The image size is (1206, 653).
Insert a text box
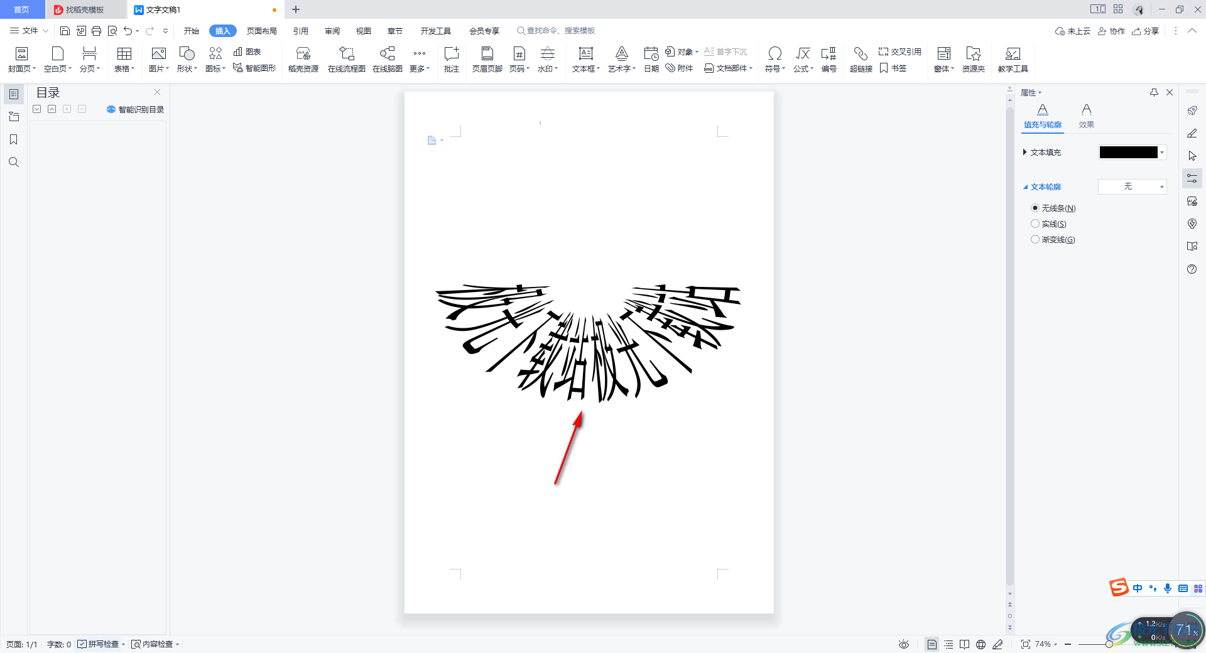click(586, 60)
